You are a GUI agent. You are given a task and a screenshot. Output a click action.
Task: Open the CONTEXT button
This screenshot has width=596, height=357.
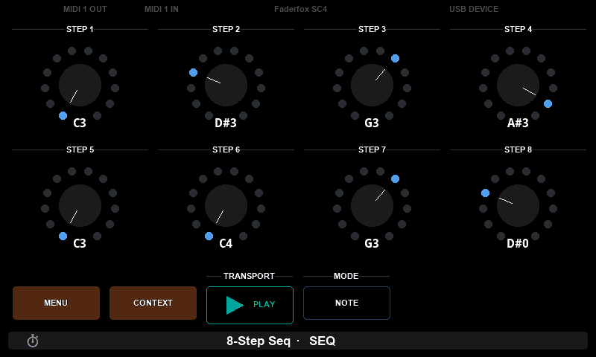(x=153, y=303)
